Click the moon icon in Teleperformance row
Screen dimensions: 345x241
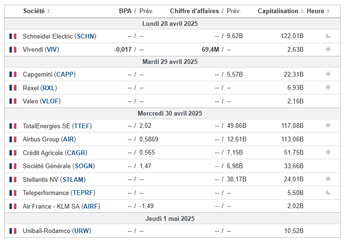[x=328, y=192]
